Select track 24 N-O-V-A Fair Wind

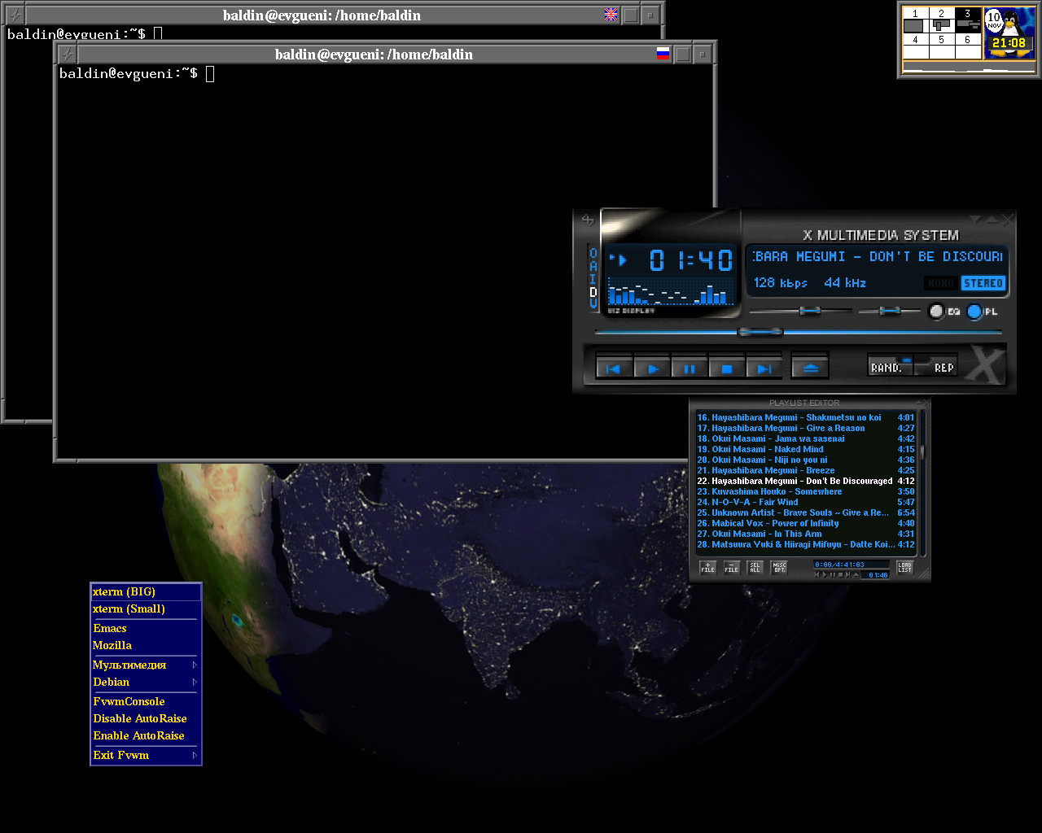(805, 502)
